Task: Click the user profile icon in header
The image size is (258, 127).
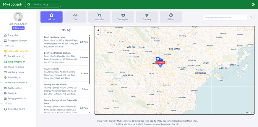Action: 253,4
